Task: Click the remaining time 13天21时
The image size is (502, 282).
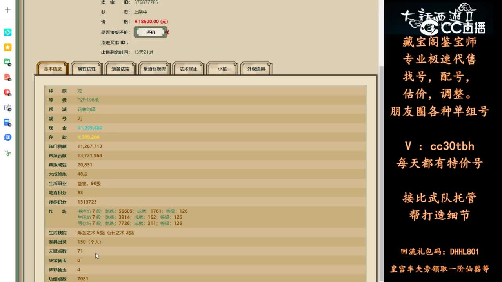Action: point(144,52)
